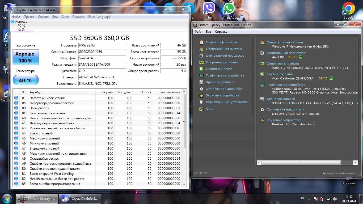
Task: Click the blue status orb for attribute 01
Action: 16,98
